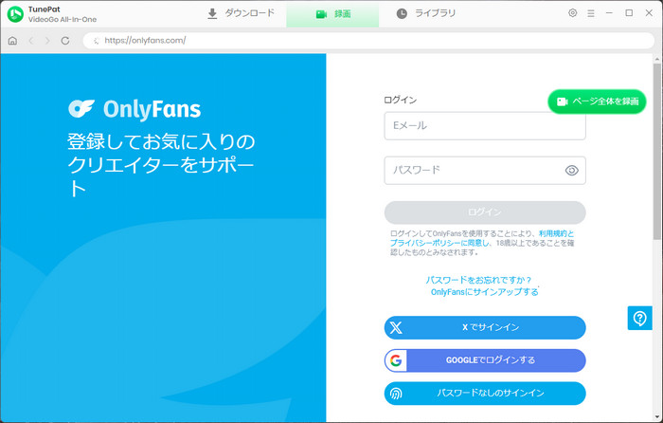Close the TunePat window

click(x=649, y=13)
